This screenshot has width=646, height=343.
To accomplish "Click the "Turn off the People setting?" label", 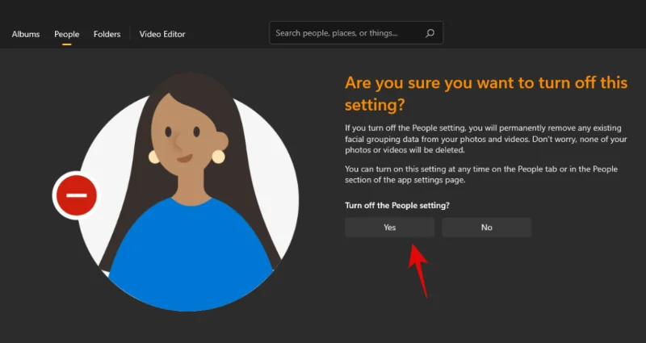I will (396, 205).
